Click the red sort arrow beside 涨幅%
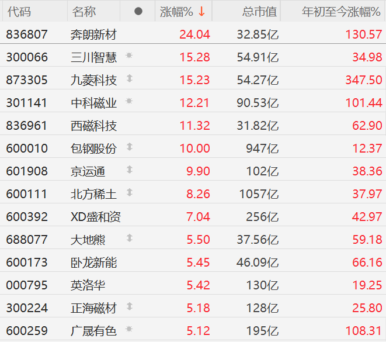The height and width of the screenshot is (342, 386). click(x=202, y=11)
